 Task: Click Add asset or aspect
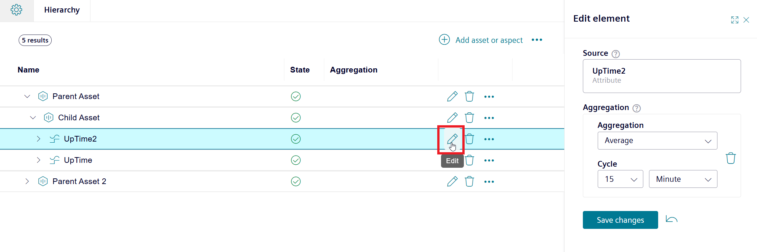[481, 40]
